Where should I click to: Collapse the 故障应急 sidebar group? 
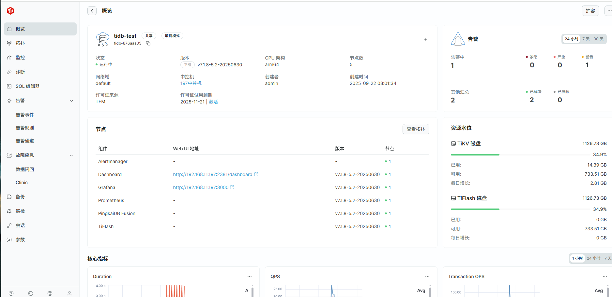(71, 155)
